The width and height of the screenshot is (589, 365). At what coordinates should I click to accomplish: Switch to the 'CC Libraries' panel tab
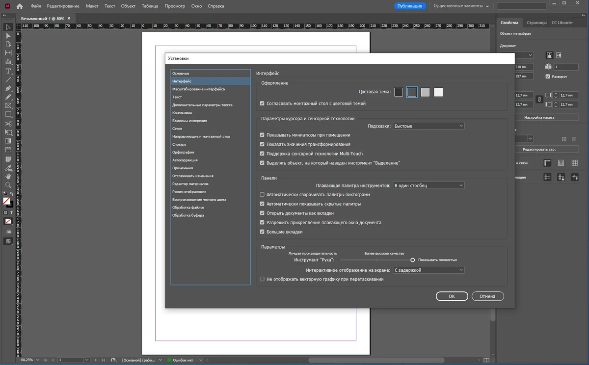[562, 23]
